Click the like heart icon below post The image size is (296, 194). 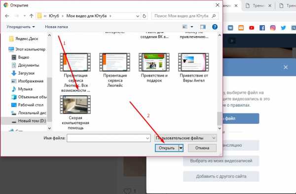[127, 191]
